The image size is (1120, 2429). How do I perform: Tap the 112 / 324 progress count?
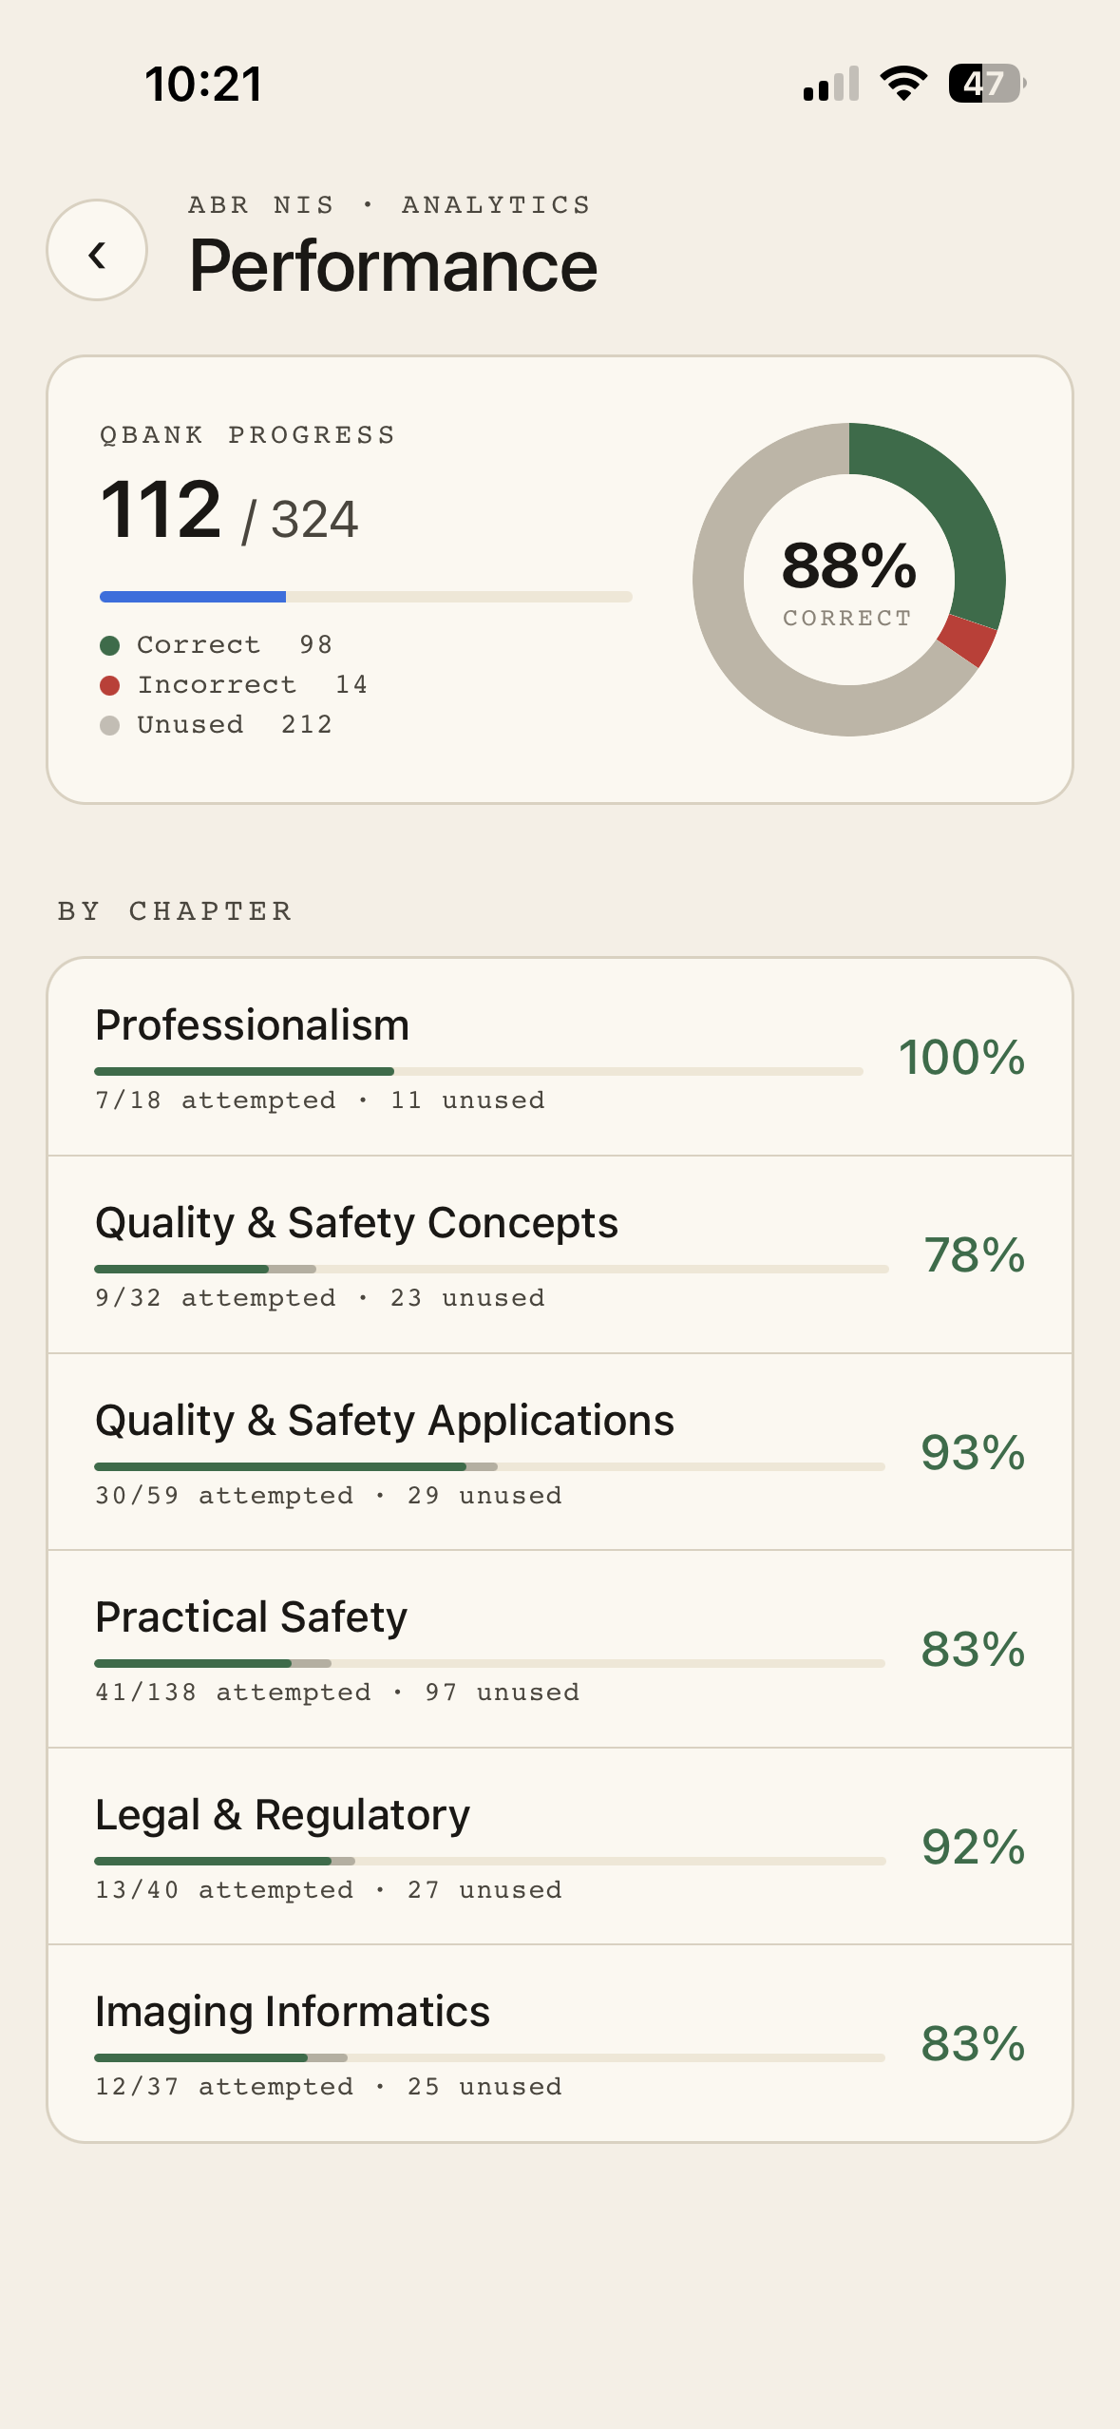(x=230, y=513)
